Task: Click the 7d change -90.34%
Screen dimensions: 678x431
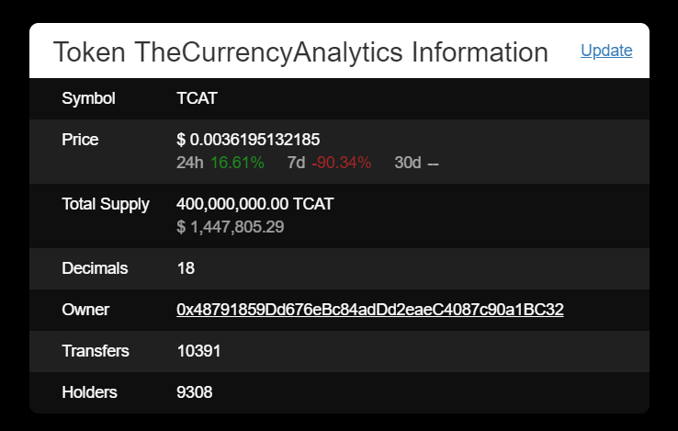Action: [341, 163]
